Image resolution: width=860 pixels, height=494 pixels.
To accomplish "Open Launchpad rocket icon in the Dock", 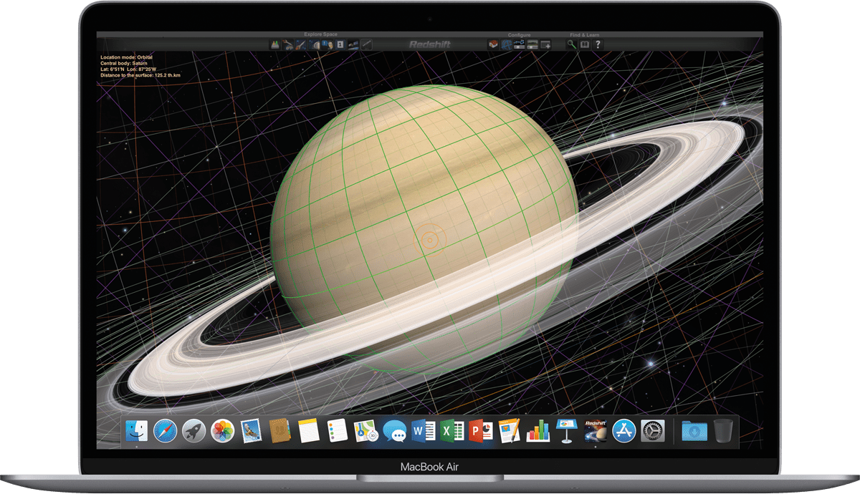I will pos(193,430).
